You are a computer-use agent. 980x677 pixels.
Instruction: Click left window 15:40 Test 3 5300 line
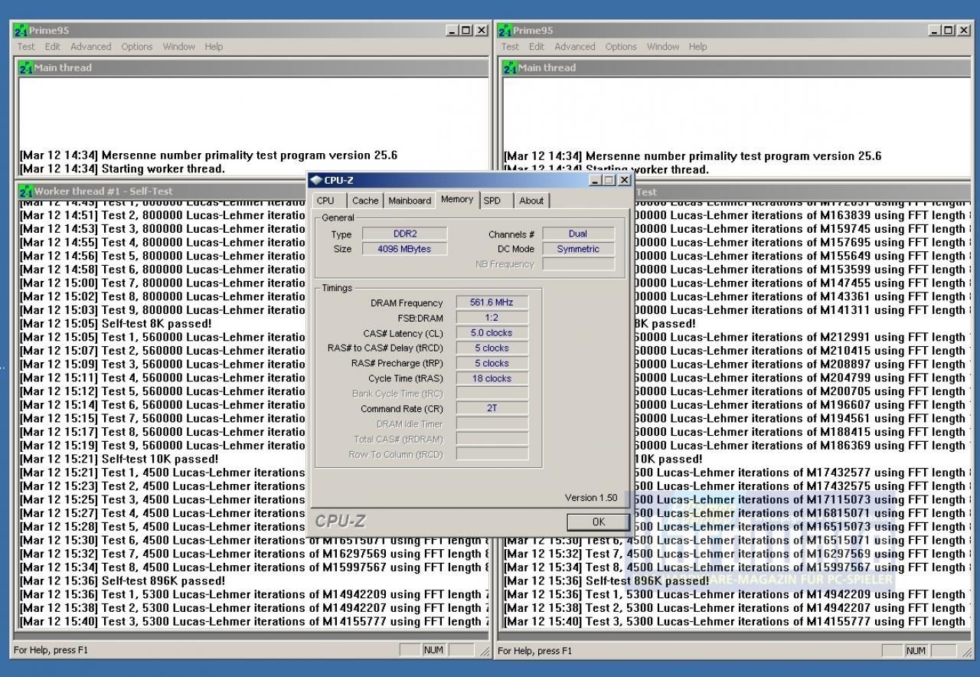tap(253, 622)
